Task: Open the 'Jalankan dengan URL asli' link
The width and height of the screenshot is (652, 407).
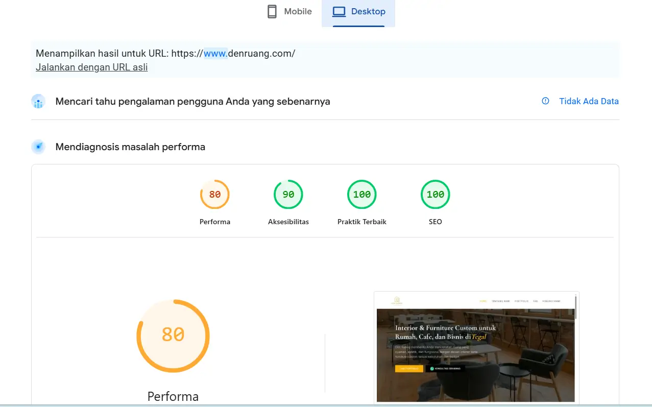Action: (92, 67)
